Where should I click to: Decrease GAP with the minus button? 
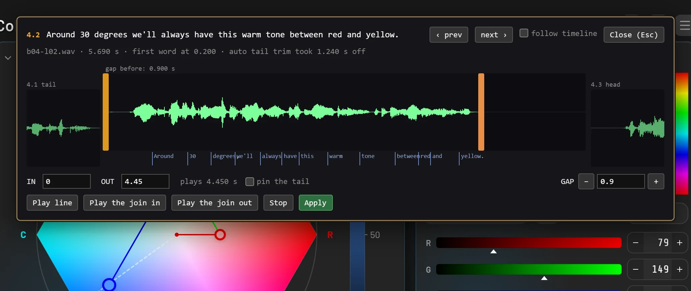tap(586, 181)
